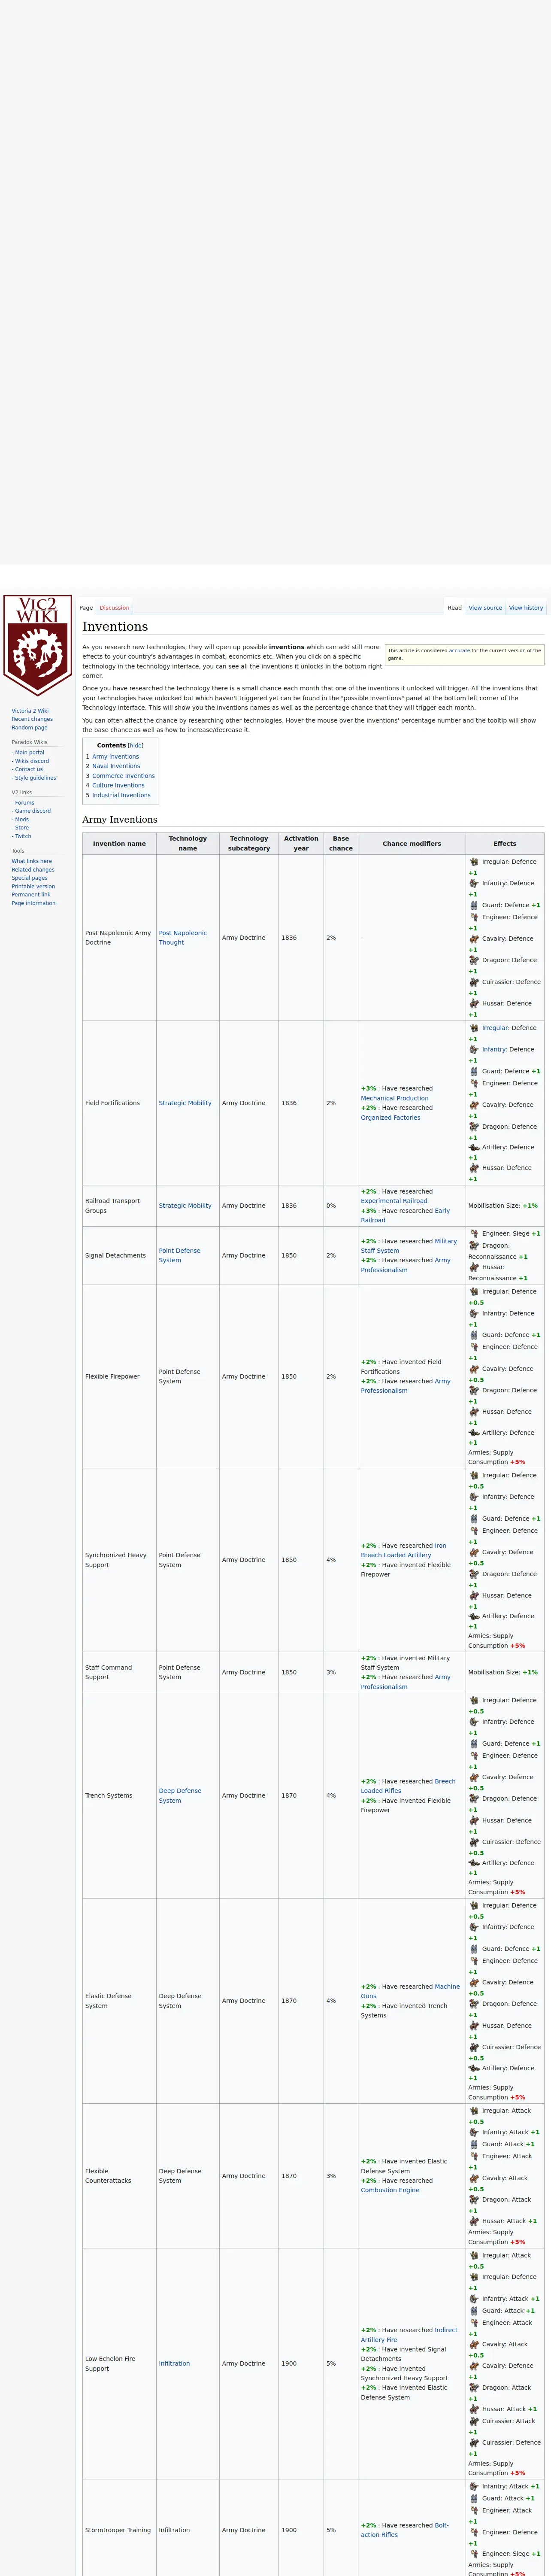Jump to Army Inventions in Contents
551x2576 pixels.
(x=116, y=757)
